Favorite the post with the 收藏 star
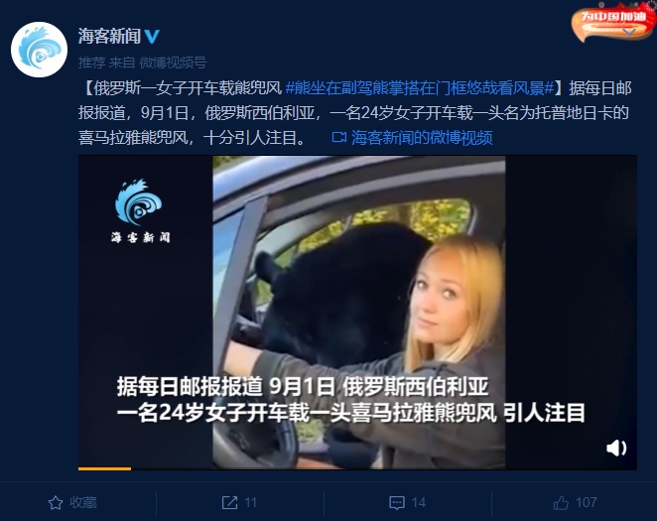Viewport: 657px width, 521px height. pyautogui.click(x=56, y=502)
